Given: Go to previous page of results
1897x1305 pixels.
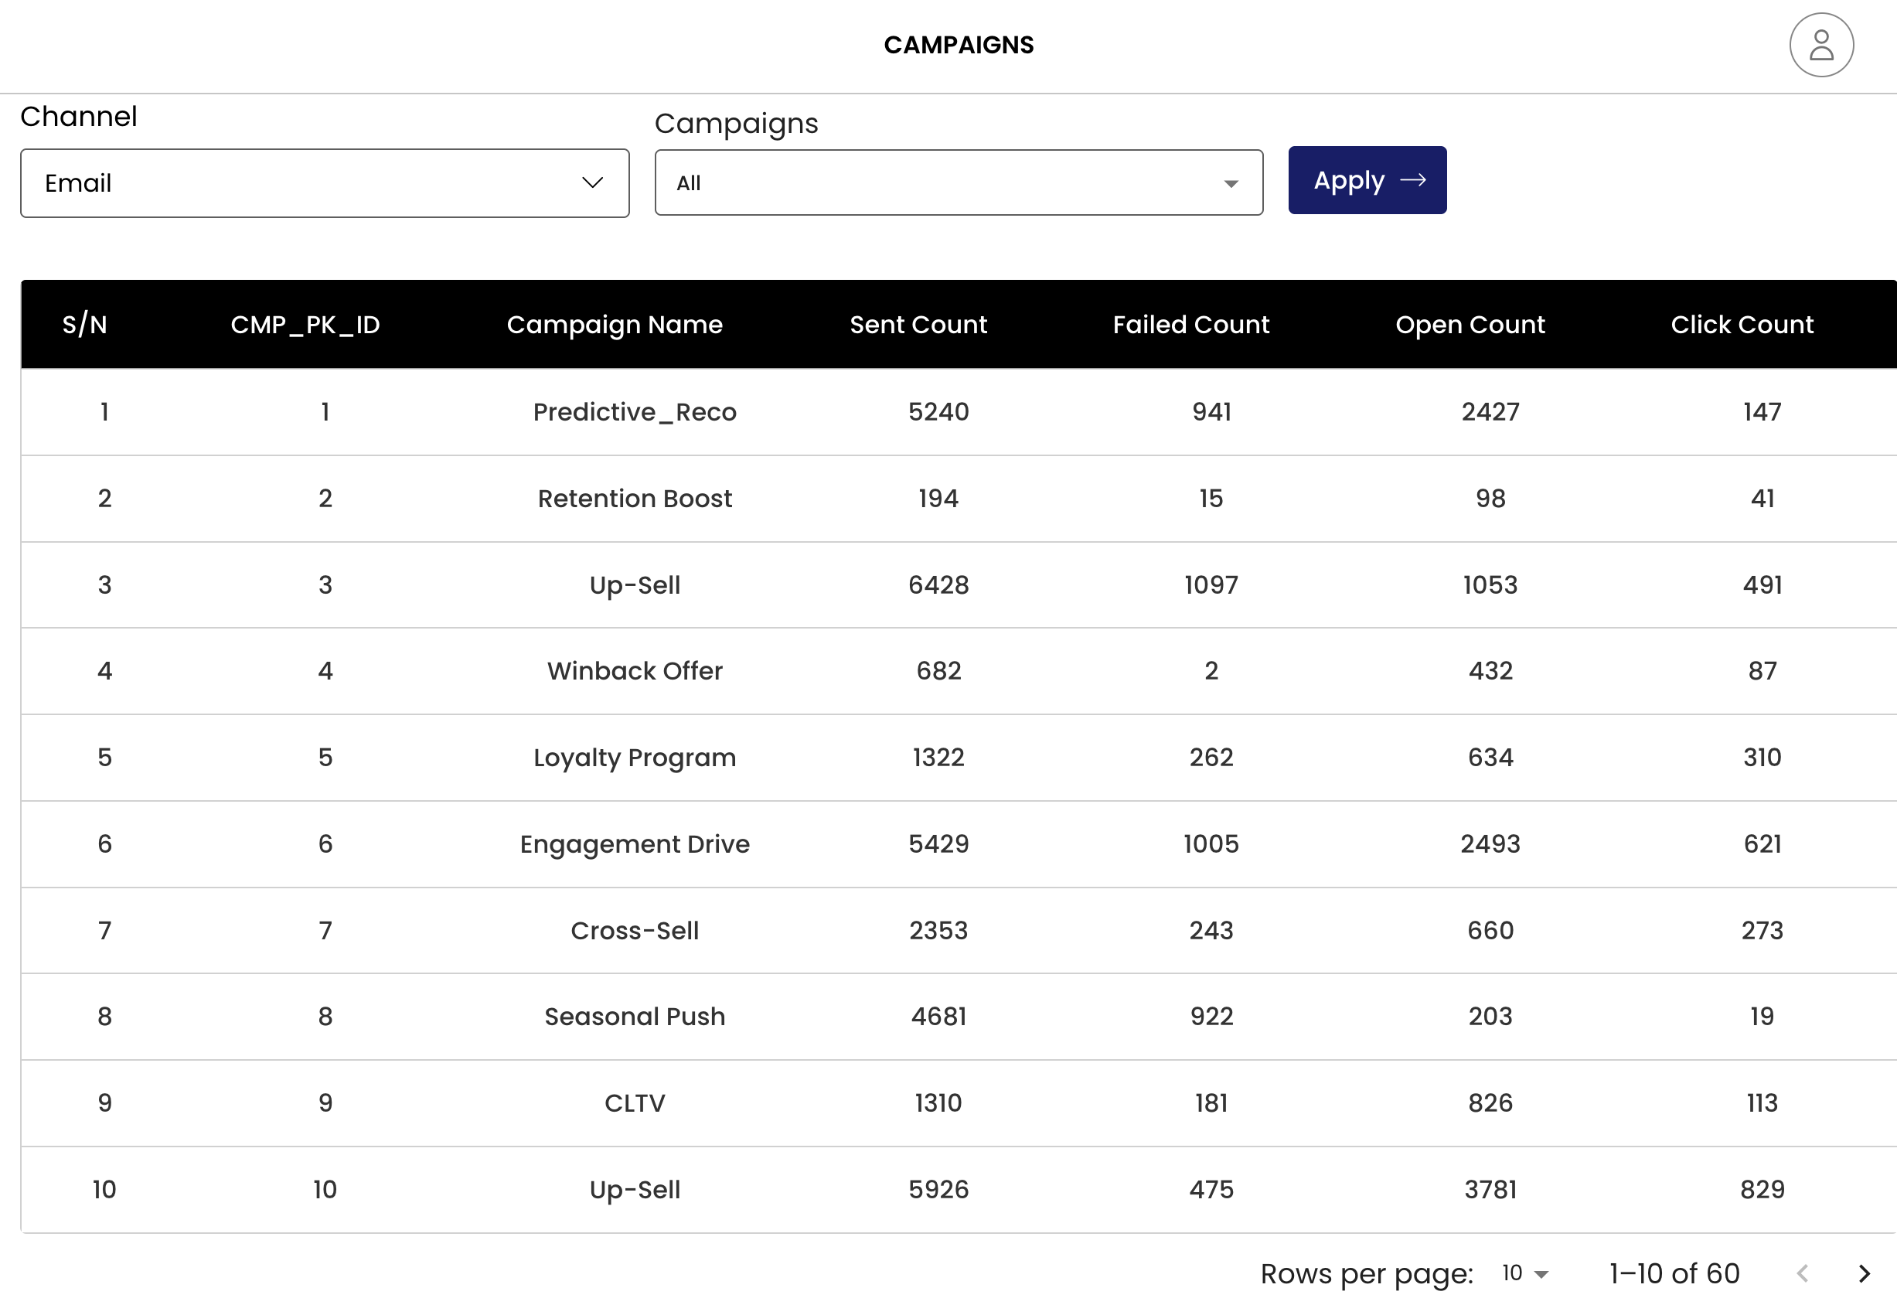Looking at the screenshot, I should (x=1802, y=1273).
